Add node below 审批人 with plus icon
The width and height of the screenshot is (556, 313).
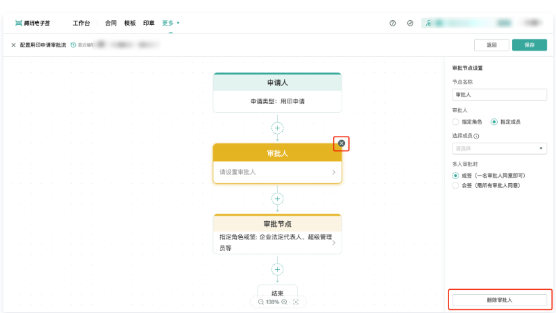[277, 199]
